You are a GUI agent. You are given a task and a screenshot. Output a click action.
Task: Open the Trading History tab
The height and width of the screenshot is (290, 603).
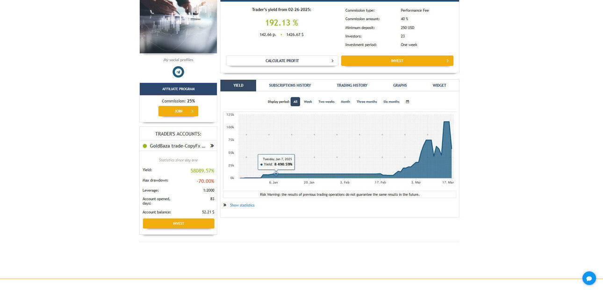[x=352, y=85]
